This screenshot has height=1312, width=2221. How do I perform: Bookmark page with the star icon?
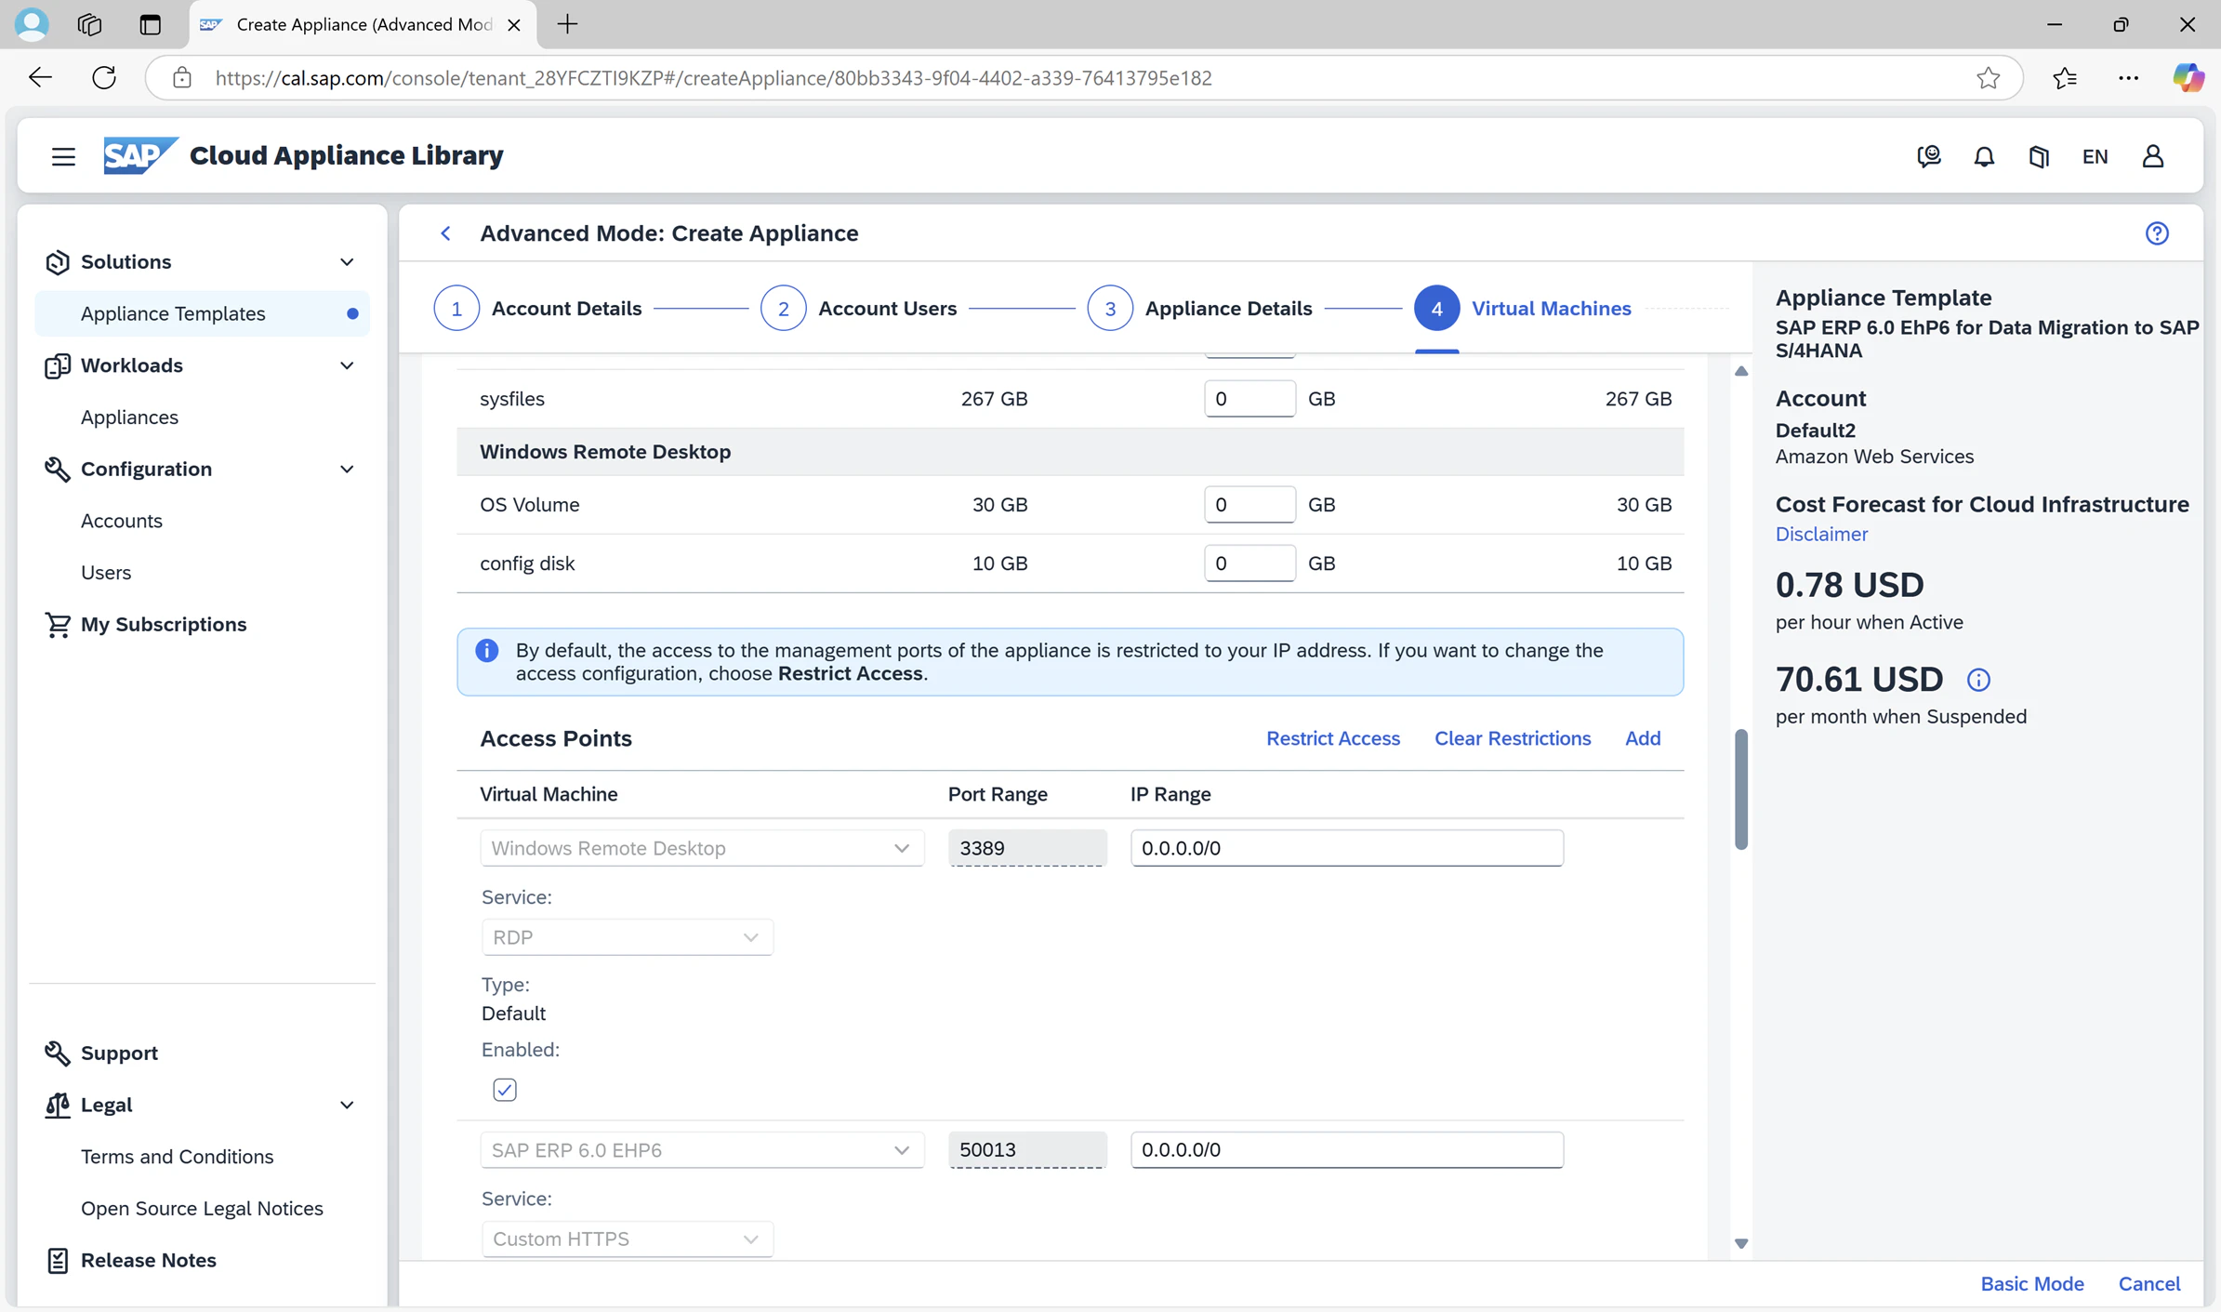click(x=1988, y=78)
